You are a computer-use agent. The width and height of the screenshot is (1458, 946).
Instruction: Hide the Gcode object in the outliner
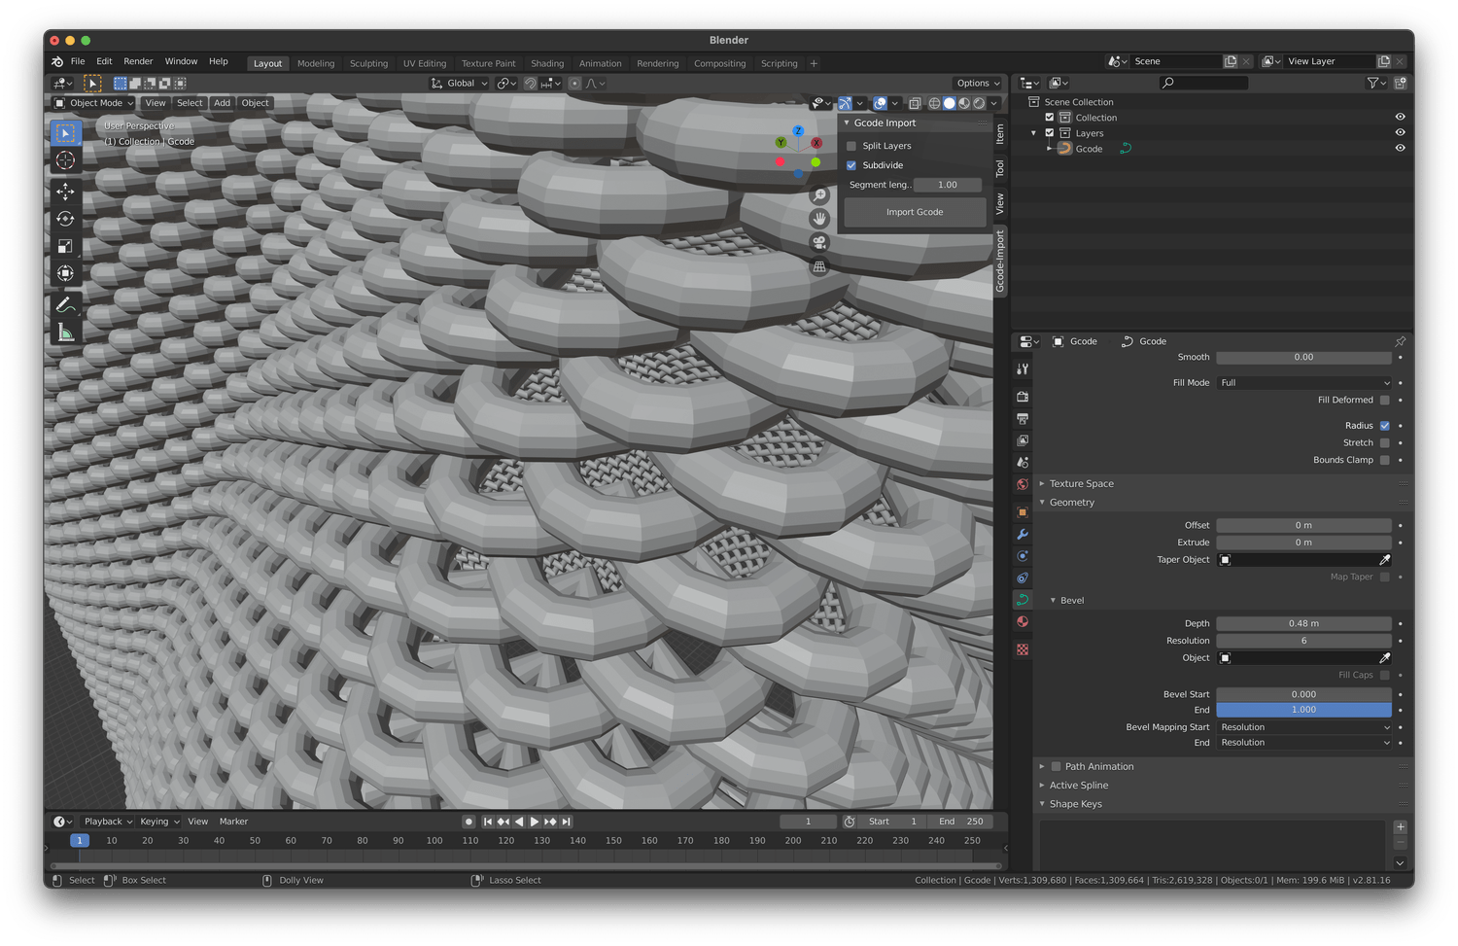click(x=1400, y=148)
